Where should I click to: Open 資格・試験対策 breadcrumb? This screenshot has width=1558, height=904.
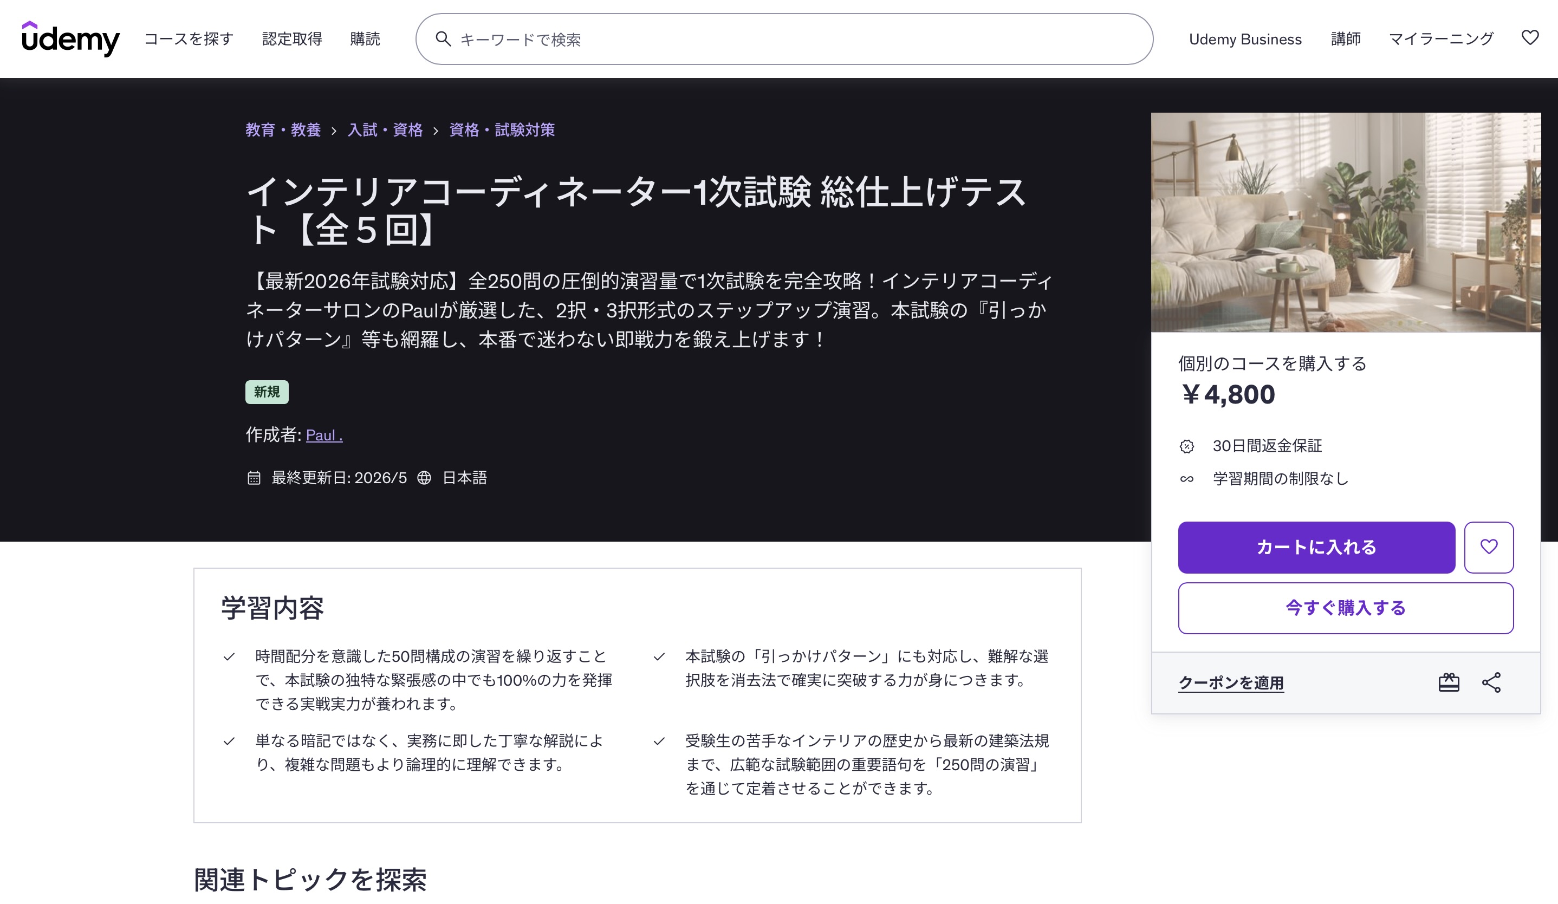pyautogui.click(x=502, y=130)
